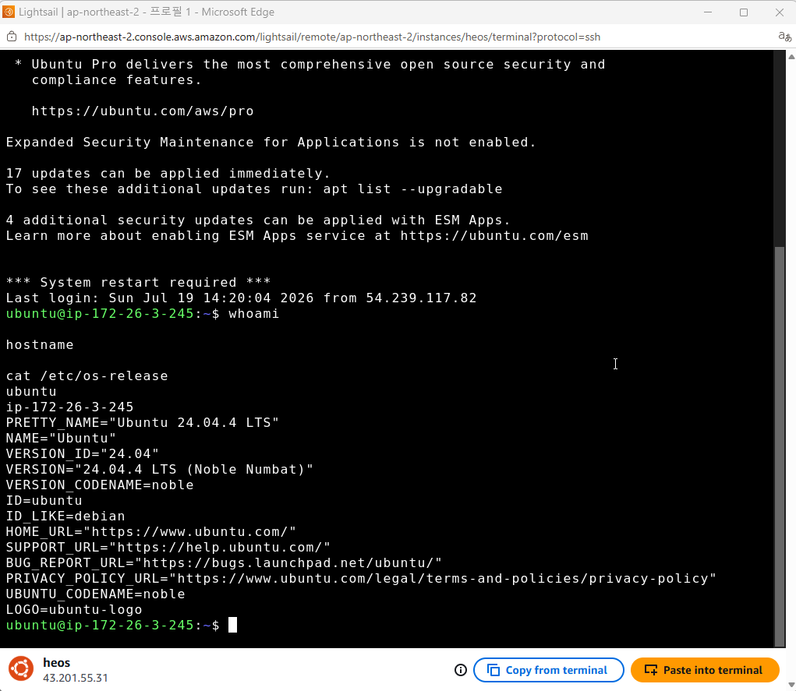Click the ip-172-26-3-245 hostname output line

click(x=69, y=407)
